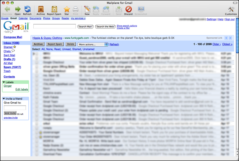Open the Google tab link
This screenshot has height=161, width=239.
click(x=5, y=18)
